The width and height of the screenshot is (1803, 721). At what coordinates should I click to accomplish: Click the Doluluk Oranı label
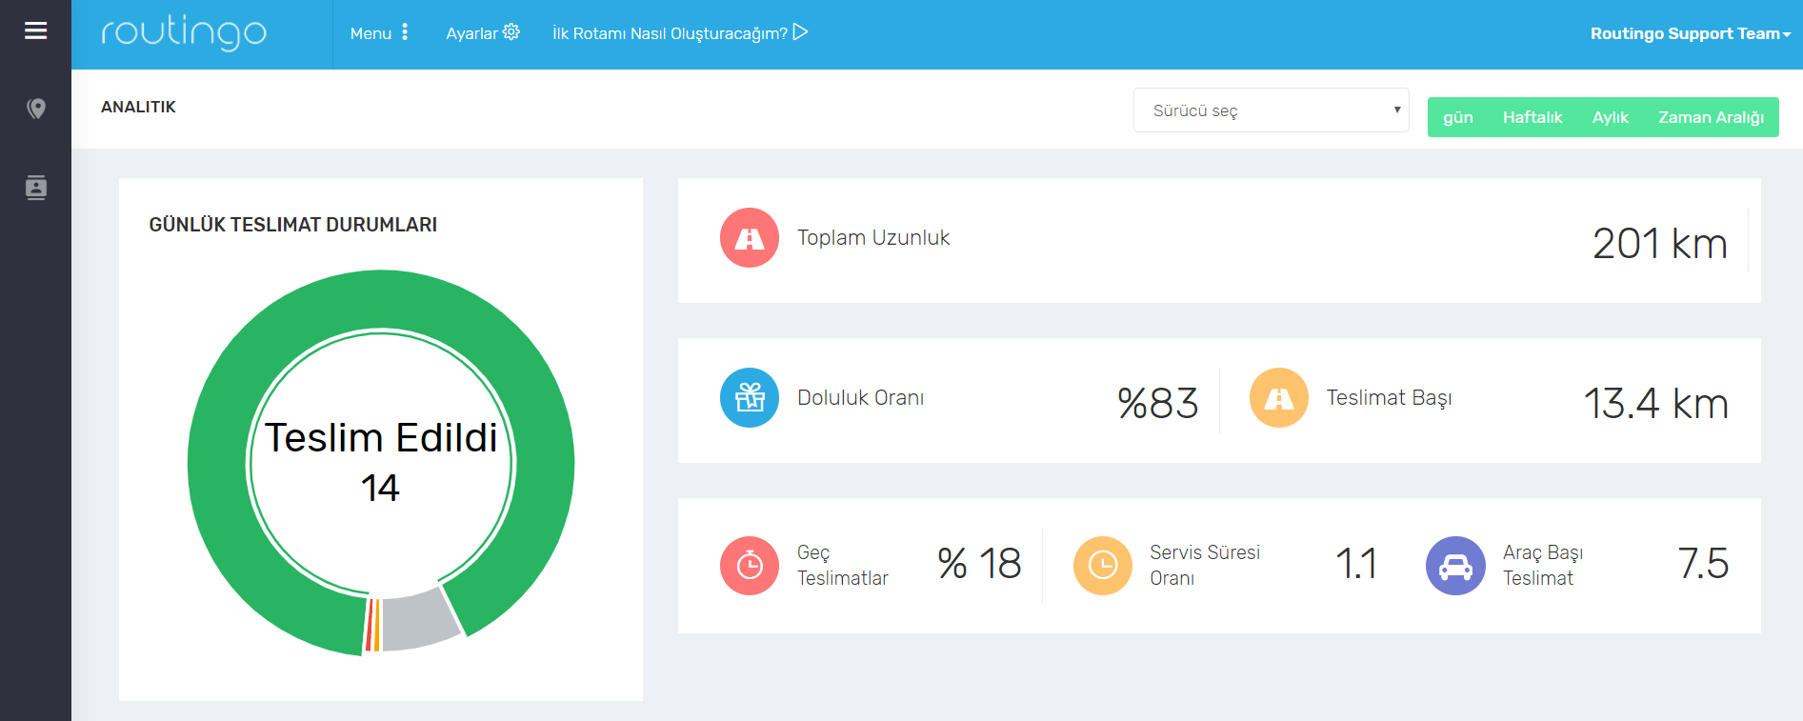pos(861,398)
